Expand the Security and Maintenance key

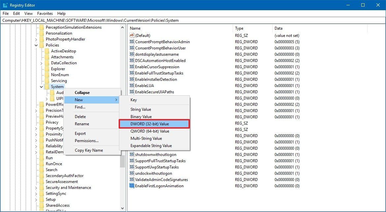36,188
